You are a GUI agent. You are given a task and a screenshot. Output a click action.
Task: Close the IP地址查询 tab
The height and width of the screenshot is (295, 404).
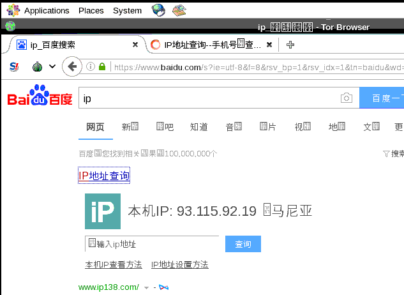point(269,45)
